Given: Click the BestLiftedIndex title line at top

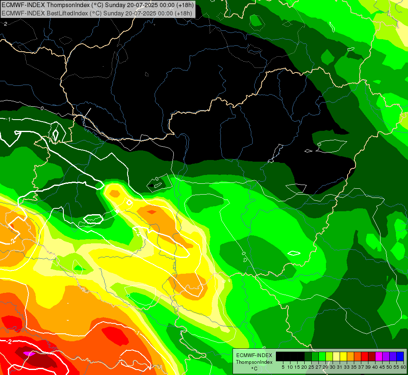Looking at the screenshot, I should tap(97, 13).
